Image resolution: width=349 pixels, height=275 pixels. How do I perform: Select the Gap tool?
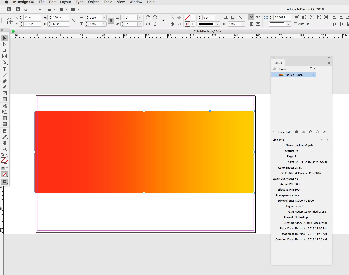pyautogui.click(x=5, y=56)
